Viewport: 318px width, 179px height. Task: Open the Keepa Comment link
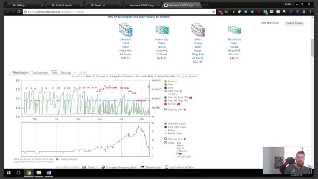click(101, 76)
